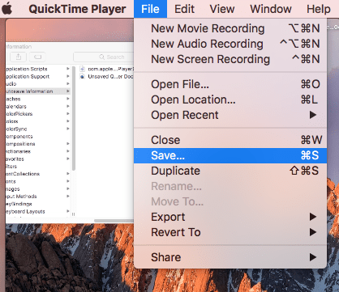
Task: Expand the Revert To submenu
Action: tap(230, 232)
